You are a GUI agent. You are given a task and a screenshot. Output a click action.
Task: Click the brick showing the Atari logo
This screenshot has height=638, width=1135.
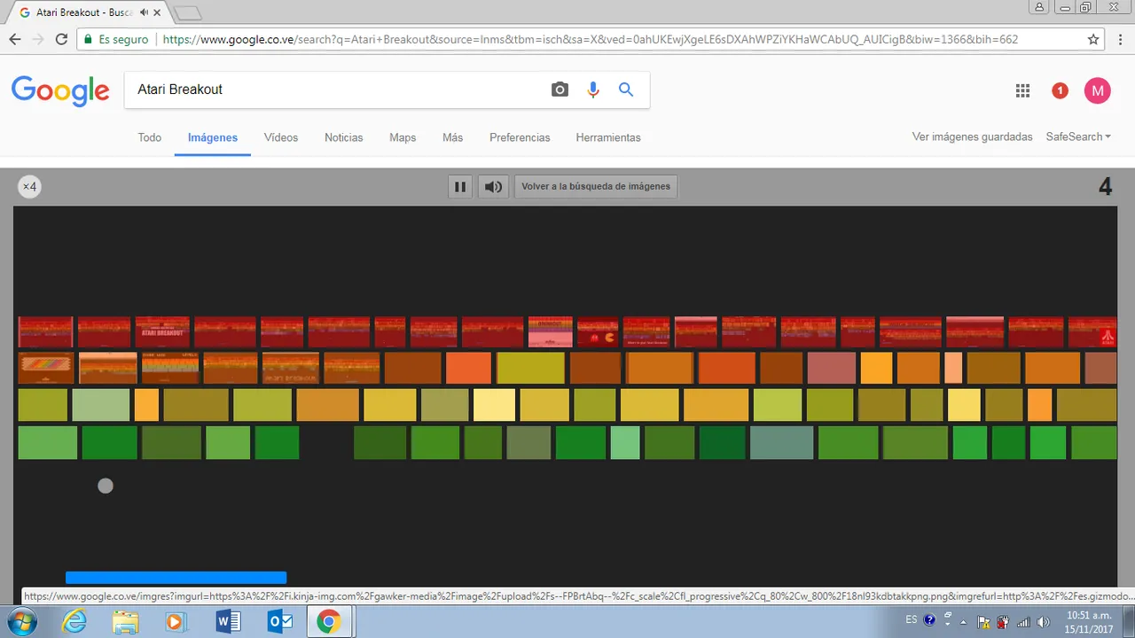tap(1092, 332)
